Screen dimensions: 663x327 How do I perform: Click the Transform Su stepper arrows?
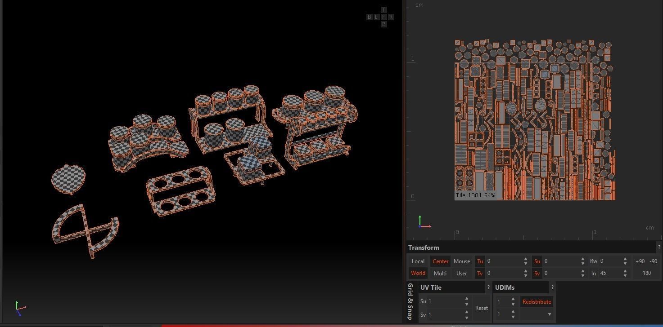point(583,261)
